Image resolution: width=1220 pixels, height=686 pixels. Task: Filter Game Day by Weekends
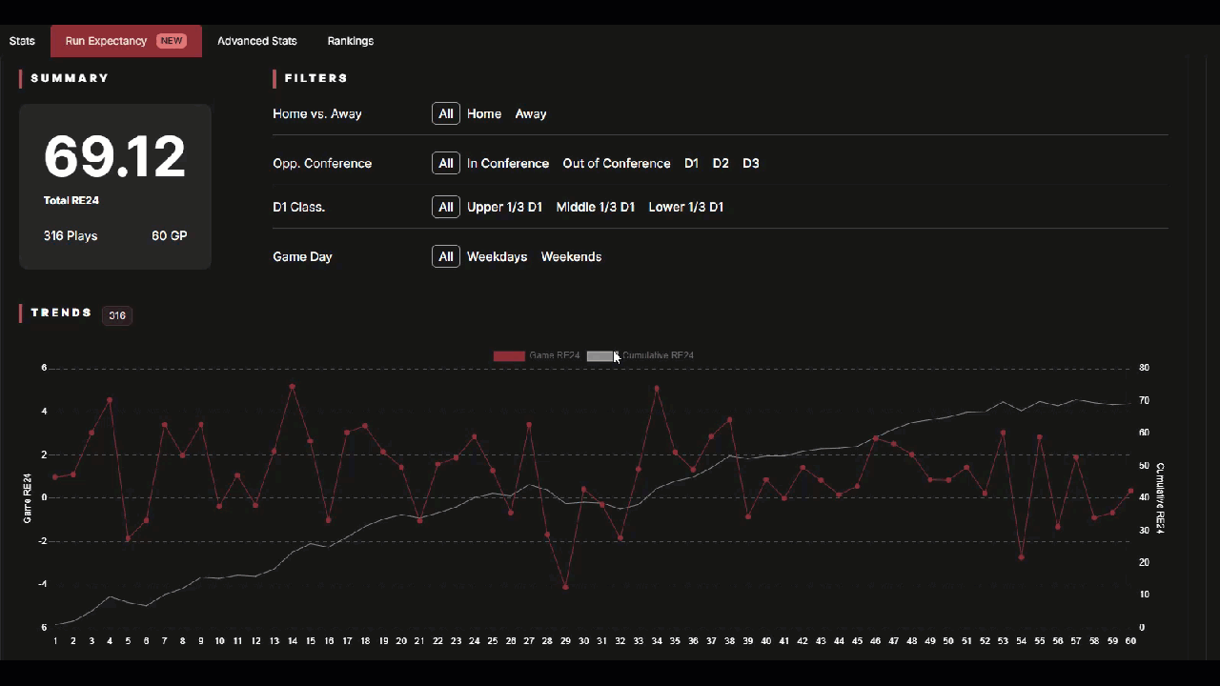tap(571, 256)
